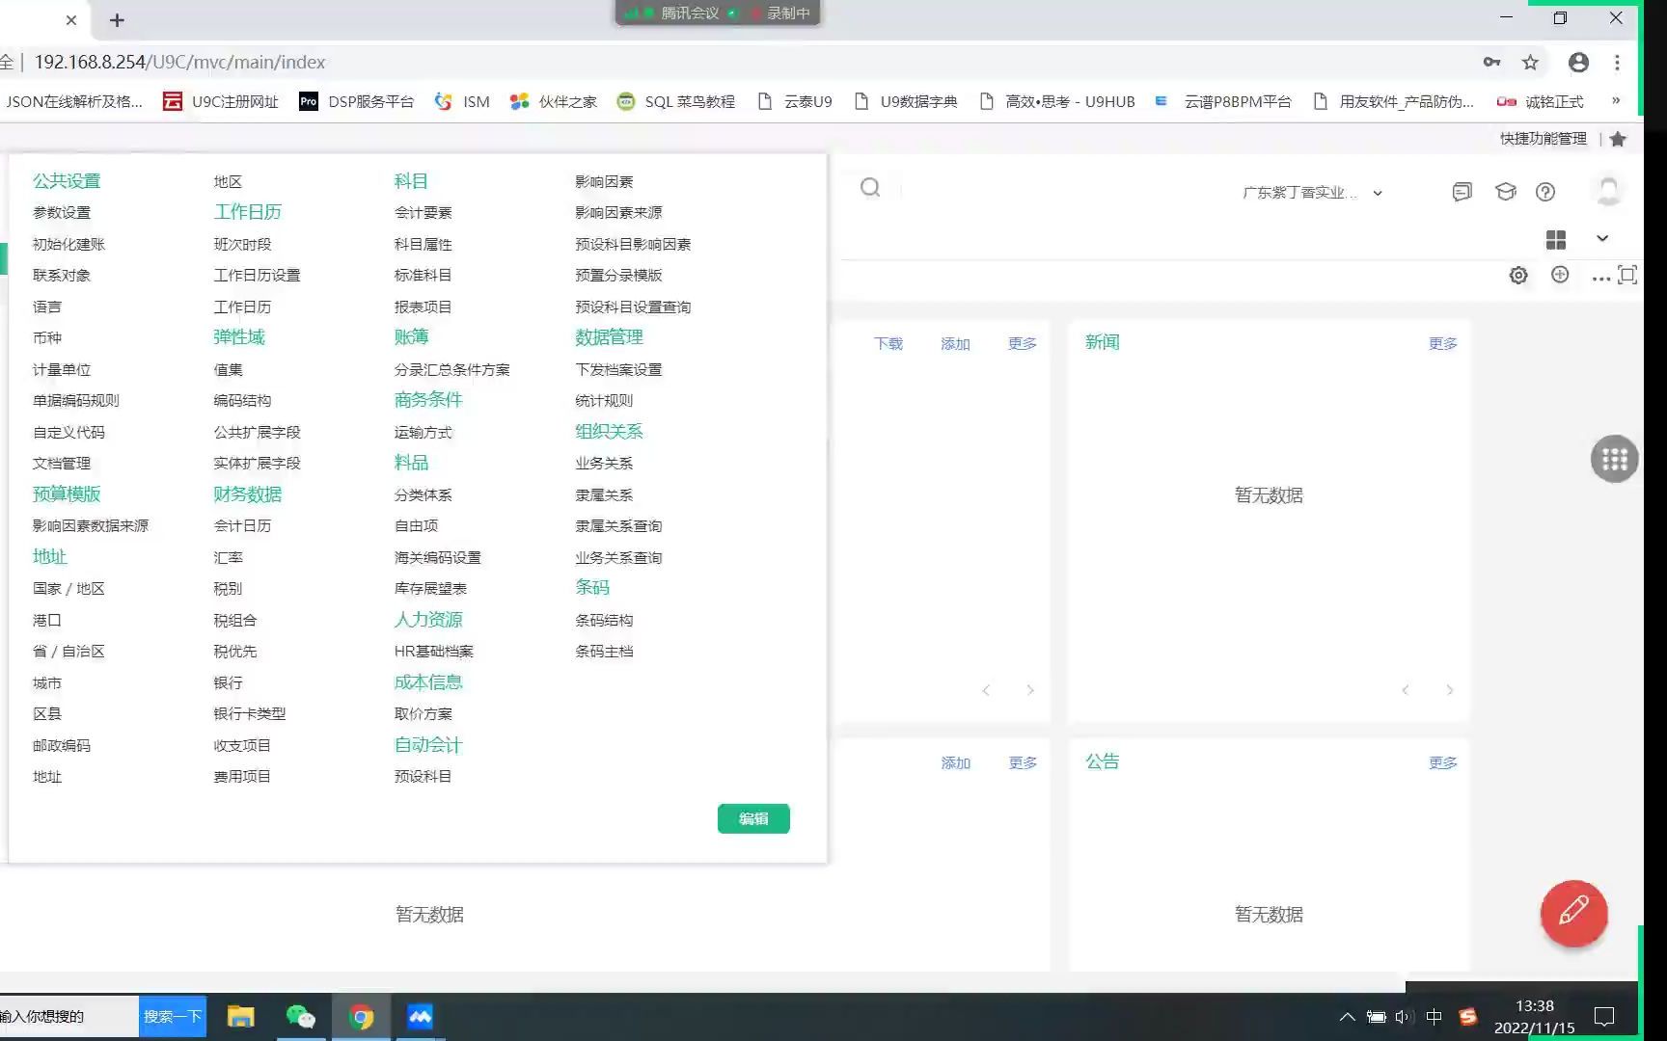The width and height of the screenshot is (1667, 1041).
Task: Select the 数据管理 category heading
Action: pos(609,337)
